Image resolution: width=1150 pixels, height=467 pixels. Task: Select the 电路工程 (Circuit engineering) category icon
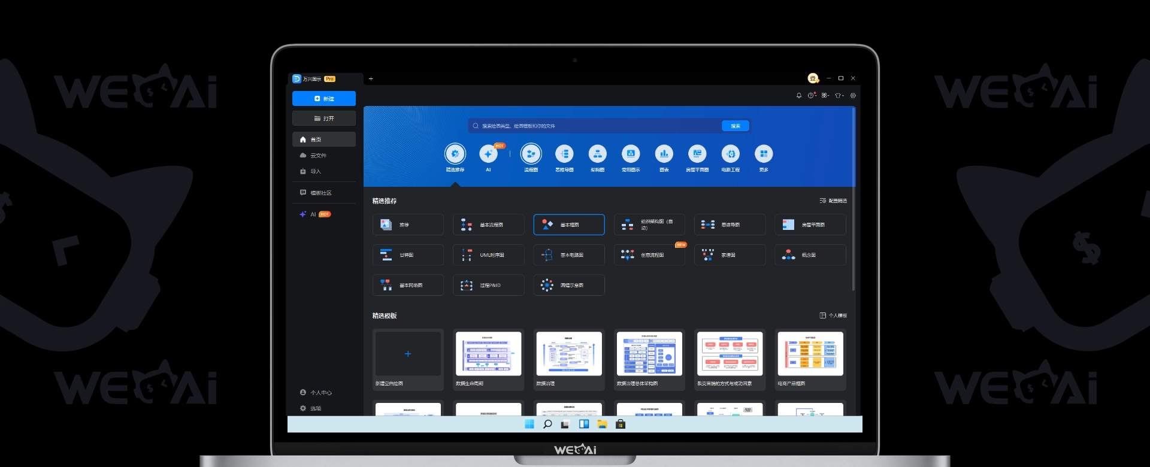tap(730, 154)
